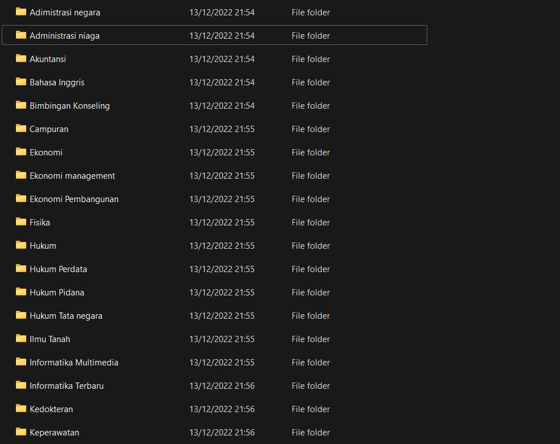Viewport: 560px width, 444px height.
Task: Click the date modified of Kedokteran row
Action: tap(222, 409)
